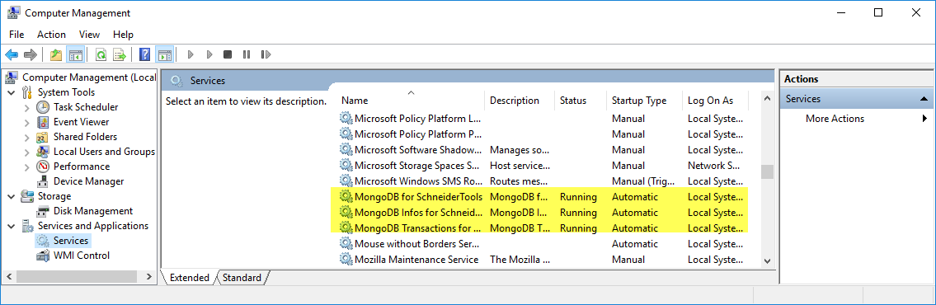The height and width of the screenshot is (305, 936).
Task: Click the Device Manager icon in tree
Action: (43, 181)
